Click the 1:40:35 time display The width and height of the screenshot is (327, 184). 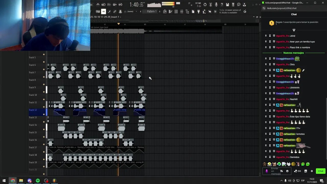pos(136,5)
